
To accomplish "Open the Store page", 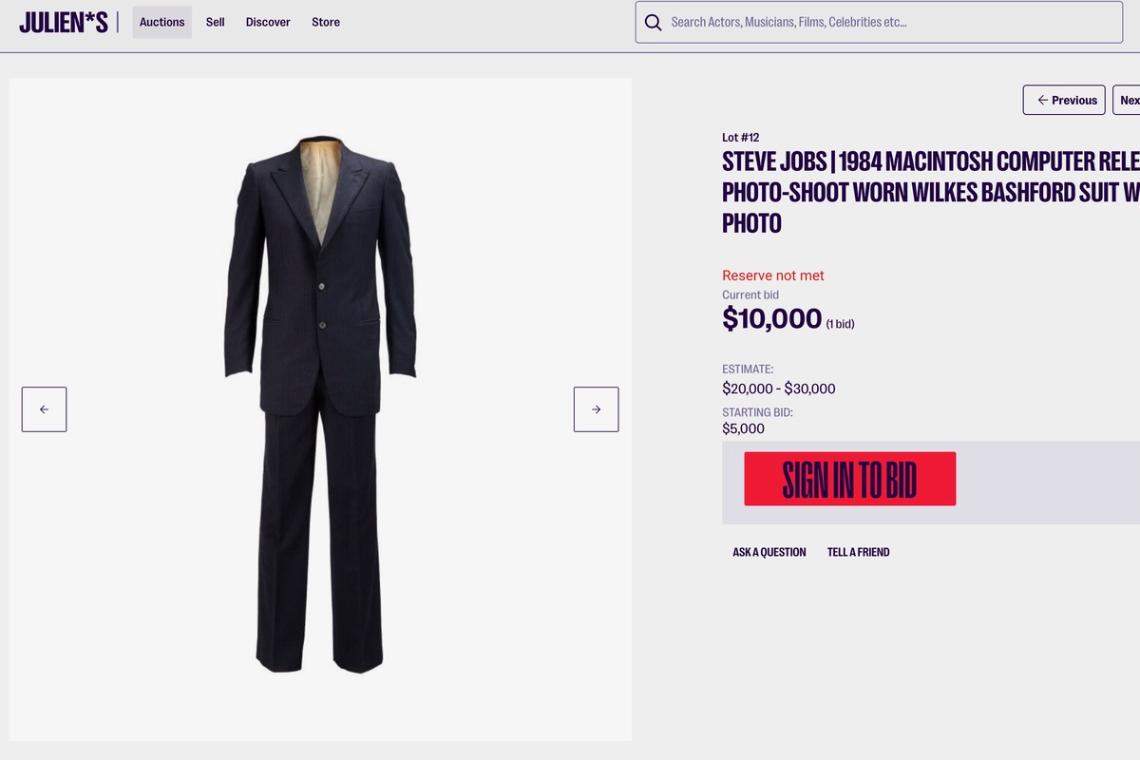I will coord(326,22).
